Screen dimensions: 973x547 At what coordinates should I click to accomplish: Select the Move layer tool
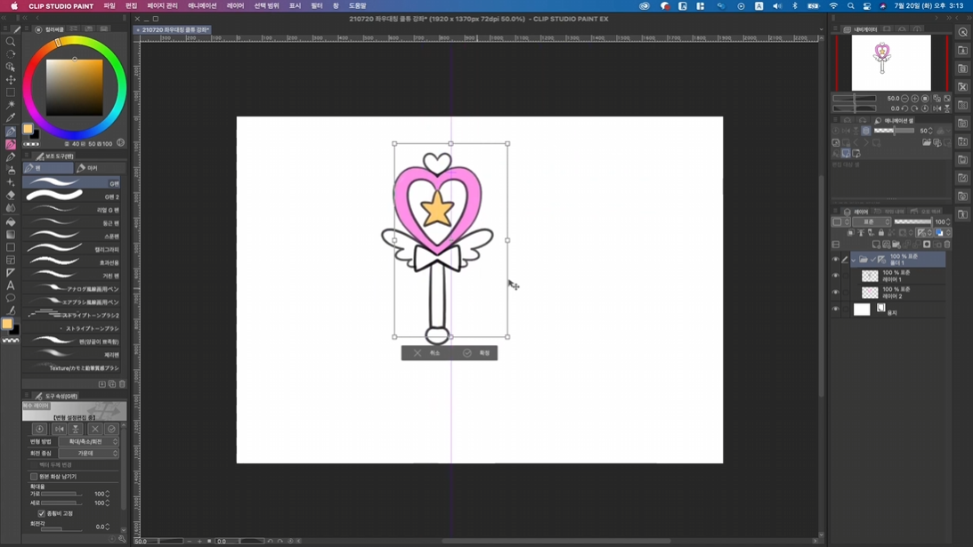pyautogui.click(x=11, y=79)
